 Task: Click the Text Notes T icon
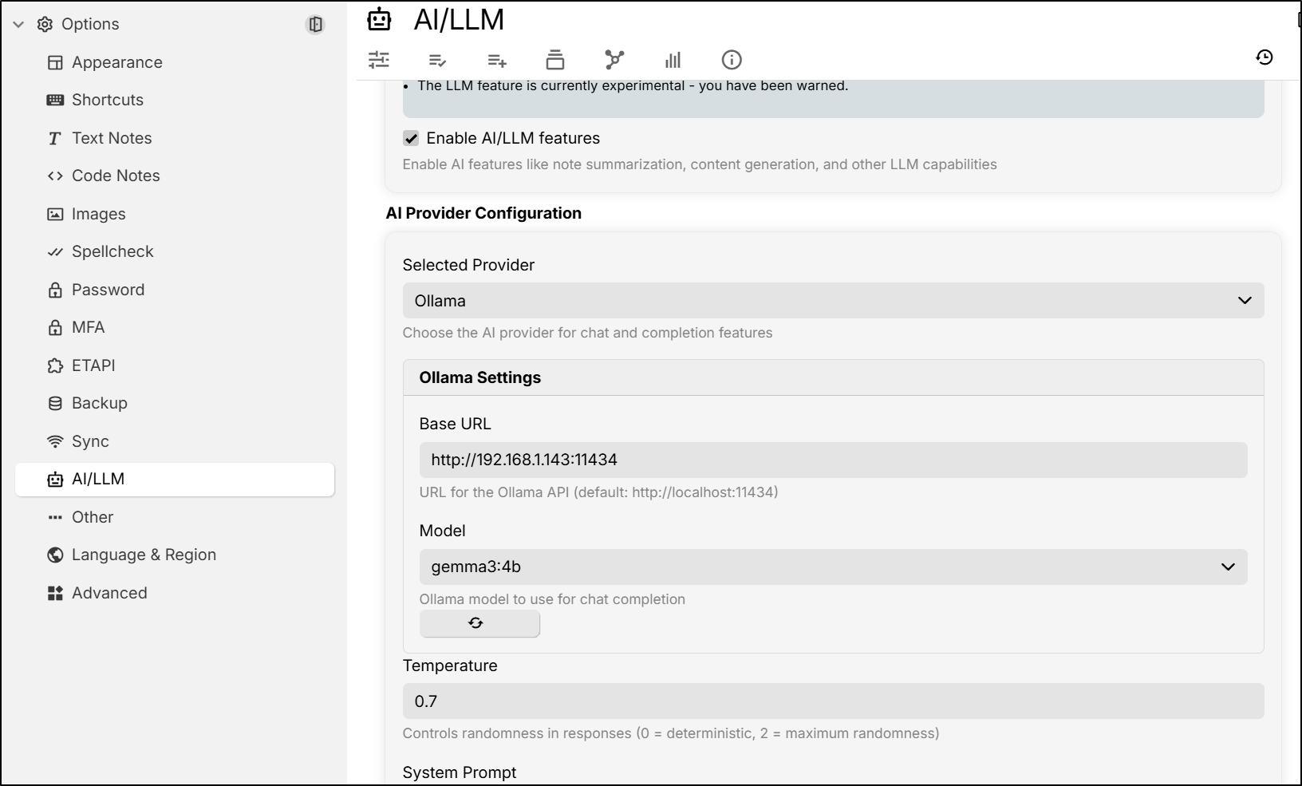[55, 139]
